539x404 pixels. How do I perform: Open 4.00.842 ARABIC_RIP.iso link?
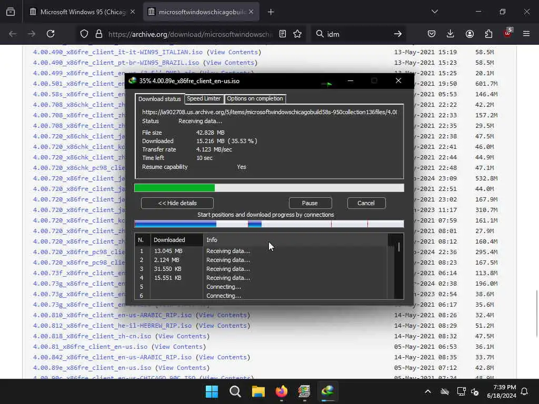pos(112,357)
